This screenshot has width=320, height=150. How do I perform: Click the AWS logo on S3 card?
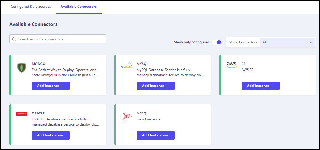pyautogui.click(x=232, y=65)
